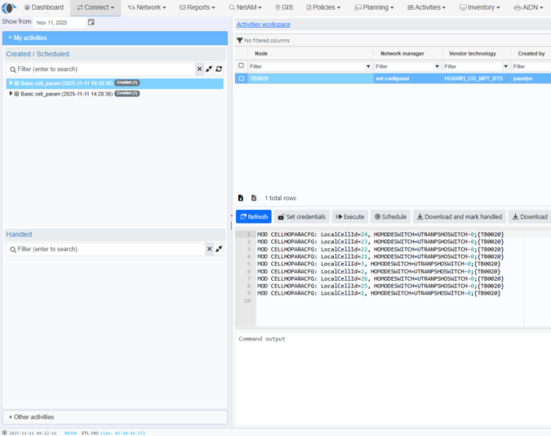
Task: Click the app logo in top-left
Action: tap(9, 7)
